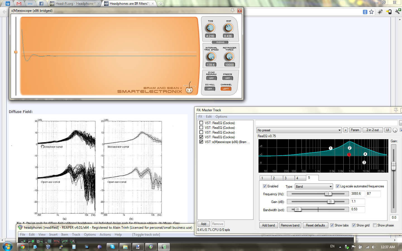Click the 2 in 2 out button
Screen dimensions: 402x251
tap(372, 130)
